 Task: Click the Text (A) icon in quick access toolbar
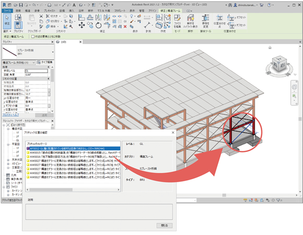[x=74, y=5]
